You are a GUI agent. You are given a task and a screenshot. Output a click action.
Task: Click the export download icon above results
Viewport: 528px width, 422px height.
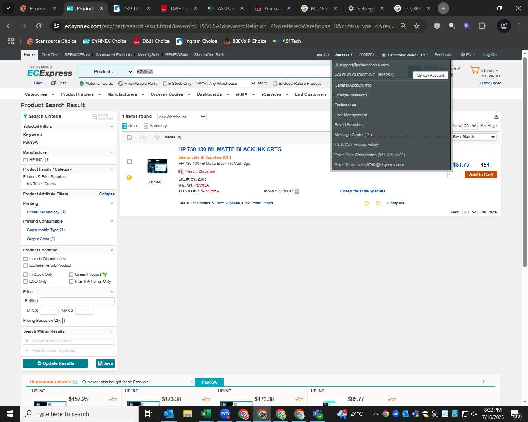[x=496, y=117]
